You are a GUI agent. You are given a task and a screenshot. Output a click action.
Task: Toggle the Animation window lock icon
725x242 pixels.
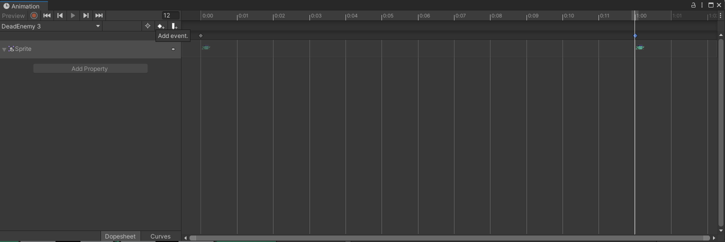[x=693, y=5]
